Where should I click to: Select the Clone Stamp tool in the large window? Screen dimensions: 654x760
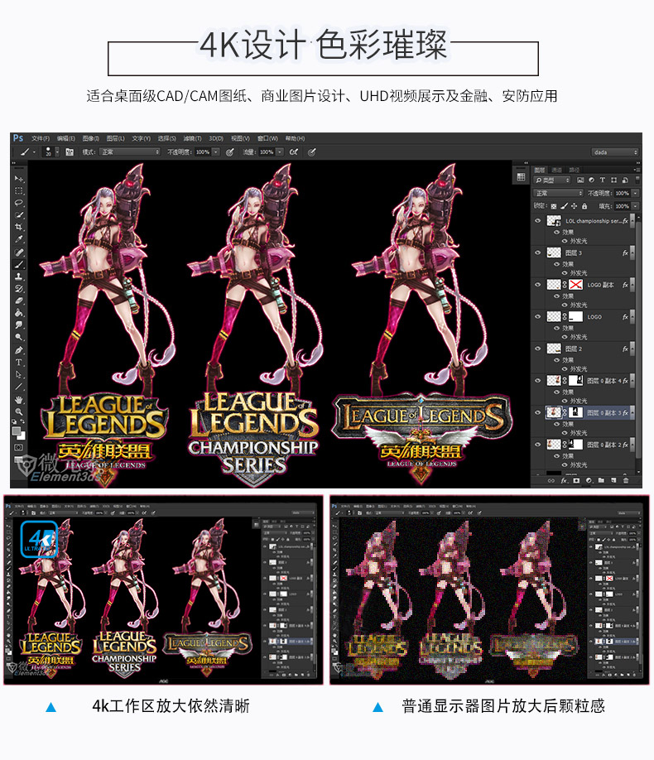point(19,277)
